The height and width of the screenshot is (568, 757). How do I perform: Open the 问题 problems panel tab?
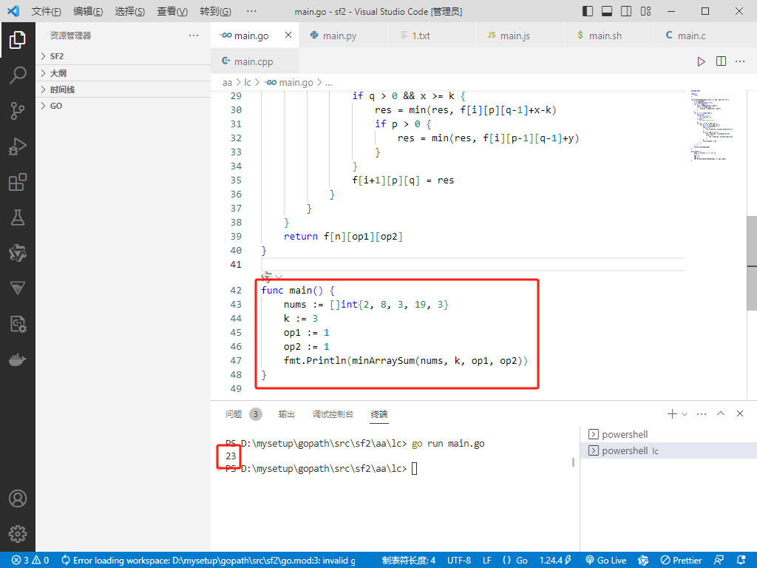pyautogui.click(x=242, y=414)
